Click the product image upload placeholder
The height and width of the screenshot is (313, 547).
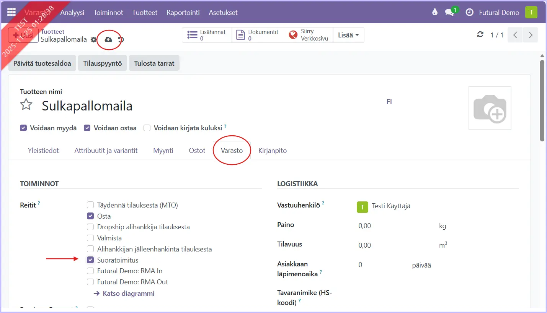click(x=490, y=108)
